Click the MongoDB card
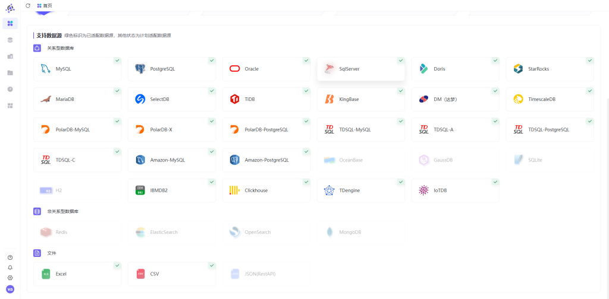Viewport: 609px width, 299px height. pos(361,233)
